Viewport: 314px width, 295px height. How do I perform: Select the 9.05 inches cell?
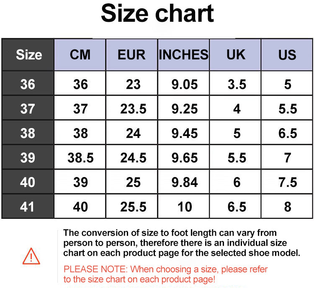tap(183, 83)
